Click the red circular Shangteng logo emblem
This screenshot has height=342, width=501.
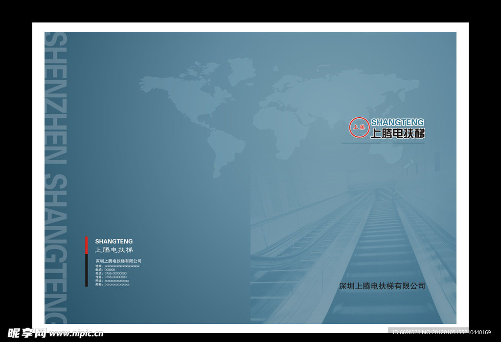[359, 127]
